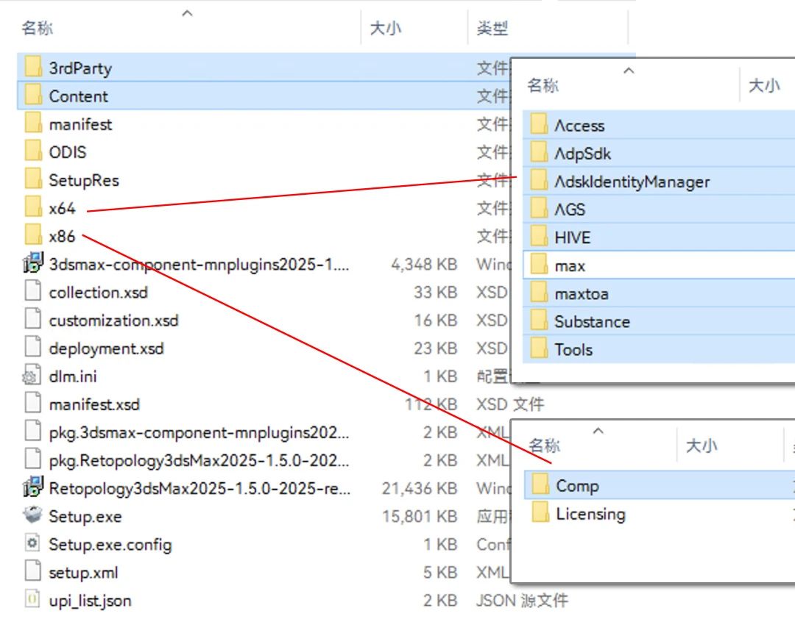Select the manifest folder icon
This screenshot has width=795, height=641.
click(x=33, y=124)
